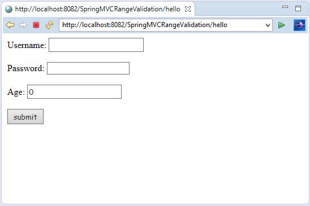Click the Username label text
This screenshot has width=310, height=206.
[27, 45]
